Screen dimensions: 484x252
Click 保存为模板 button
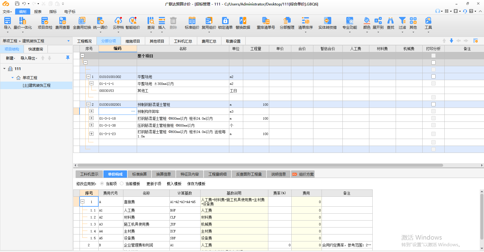(x=196, y=184)
